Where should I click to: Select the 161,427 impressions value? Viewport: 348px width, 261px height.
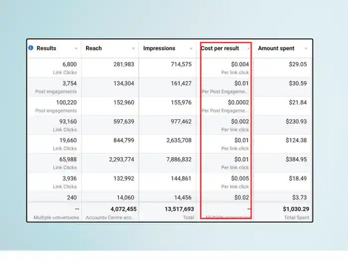tap(181, 84)
